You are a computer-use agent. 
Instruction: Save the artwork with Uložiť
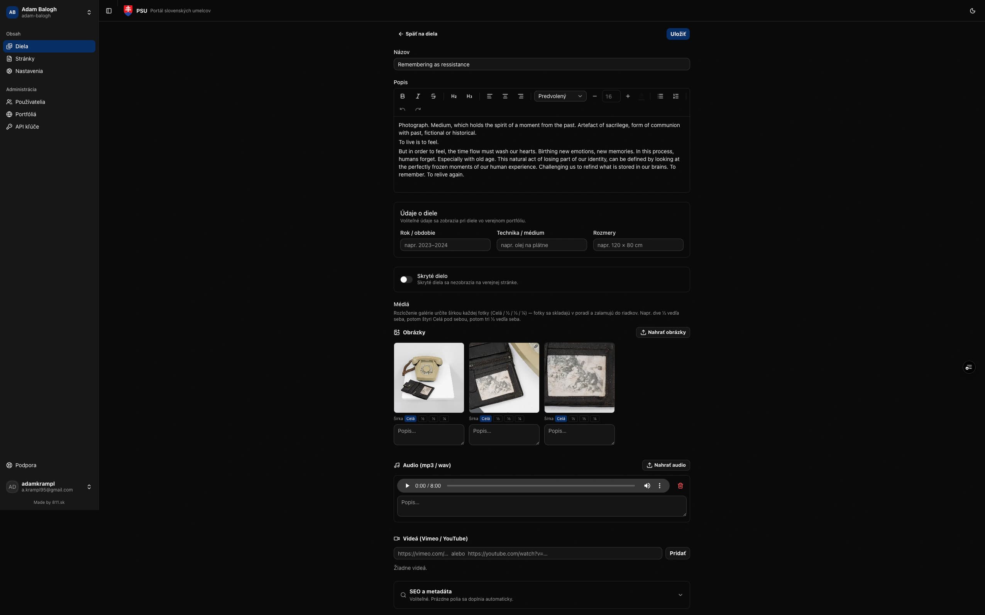[678, 34]
